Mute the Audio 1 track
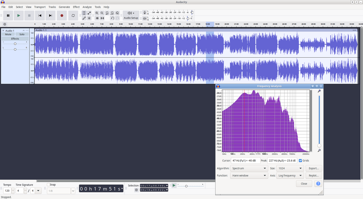This screenshot has width=363, height=199. (x=8, y=34)
